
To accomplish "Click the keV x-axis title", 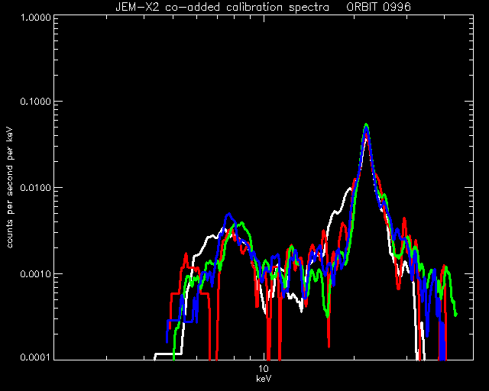I will click(x=264, y=379).
